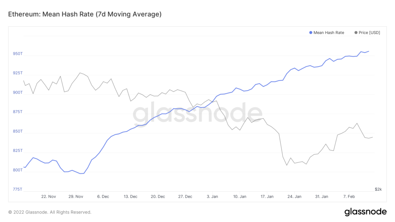Select the 3. Jan date marker
Image resolution: width=395 pixels, height=222 pixels.
coord(213,197)
